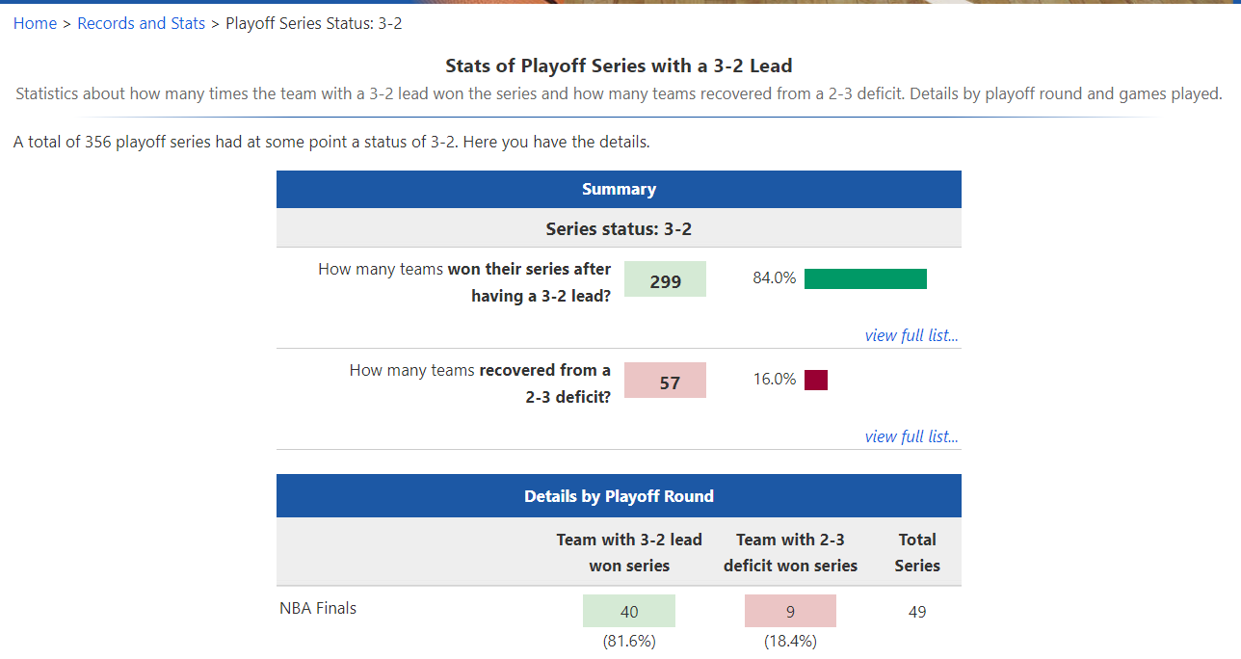View full list of 2-3 deficit recoveries
Viewport: 1241px width, 659px height.
[911, 436]
